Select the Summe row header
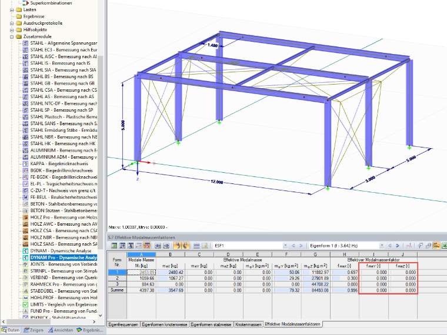This screenshot has width=447, height=335. point(117,290)
